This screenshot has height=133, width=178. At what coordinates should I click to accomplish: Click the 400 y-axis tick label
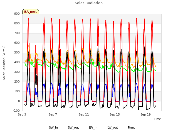(17, 62)
